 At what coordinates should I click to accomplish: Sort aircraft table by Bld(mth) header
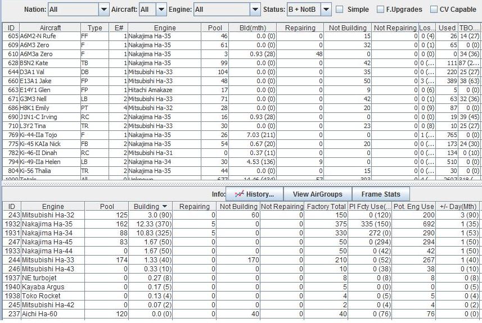pyautogui.click(x=253, y=28)
